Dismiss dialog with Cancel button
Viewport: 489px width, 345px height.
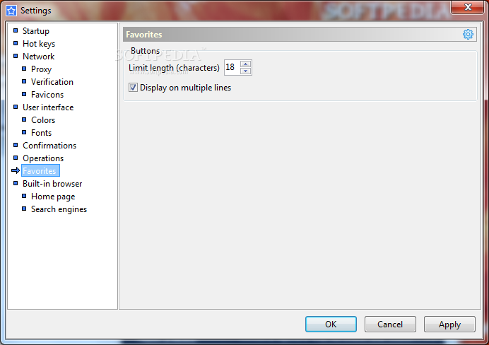coord(390,324)
